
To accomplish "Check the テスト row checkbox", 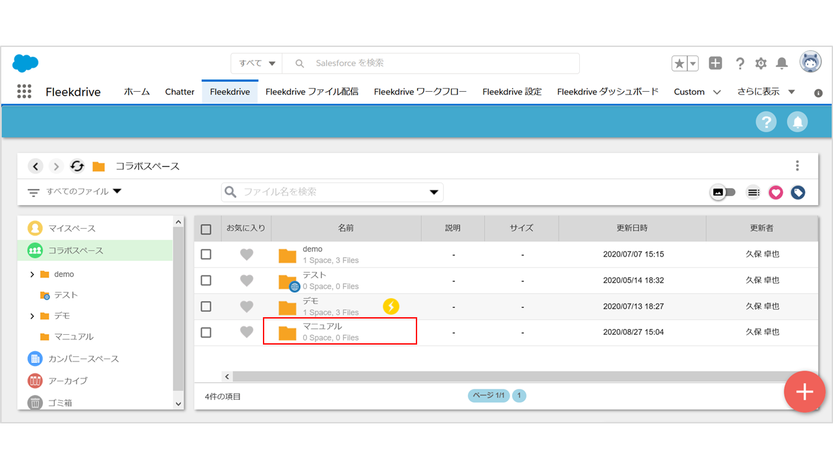I will (206, 280).
